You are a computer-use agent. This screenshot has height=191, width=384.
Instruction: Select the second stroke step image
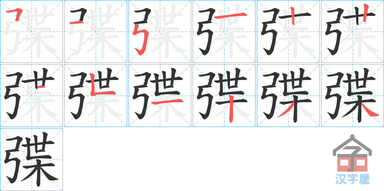(96, 31)
